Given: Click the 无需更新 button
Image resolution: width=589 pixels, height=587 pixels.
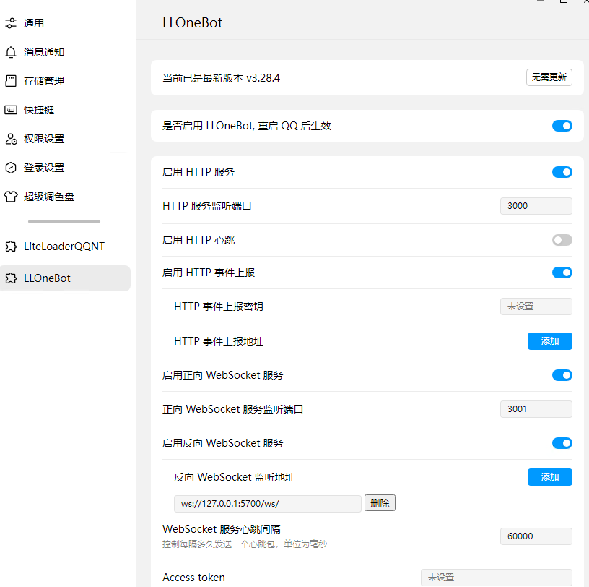Looking at the screenshot, I should tap(549, 77).
